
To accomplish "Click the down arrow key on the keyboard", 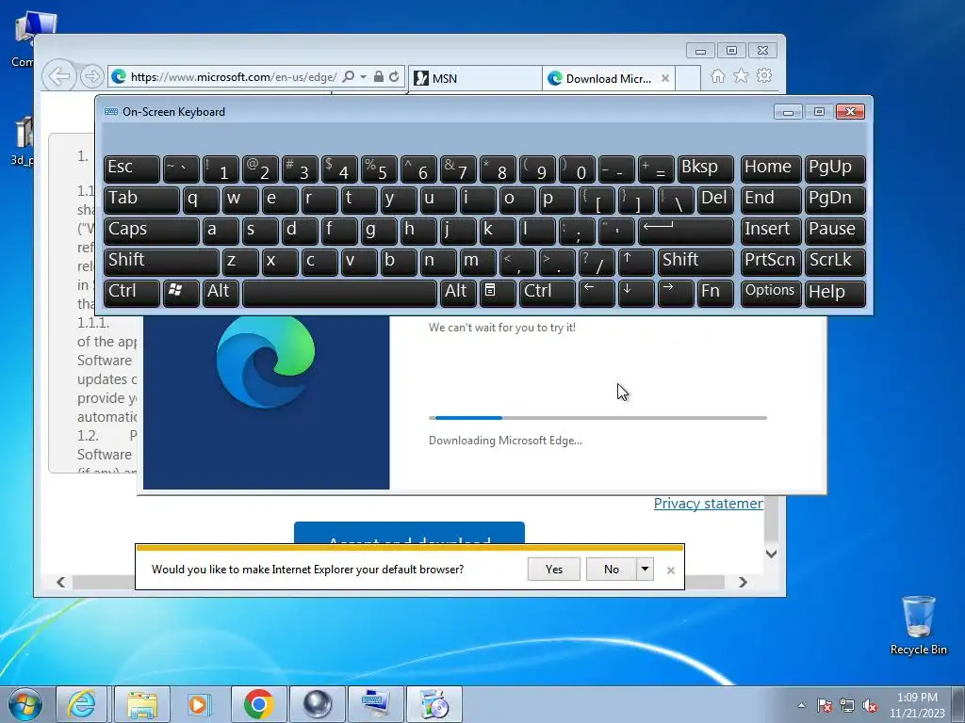I will [636, 292].
